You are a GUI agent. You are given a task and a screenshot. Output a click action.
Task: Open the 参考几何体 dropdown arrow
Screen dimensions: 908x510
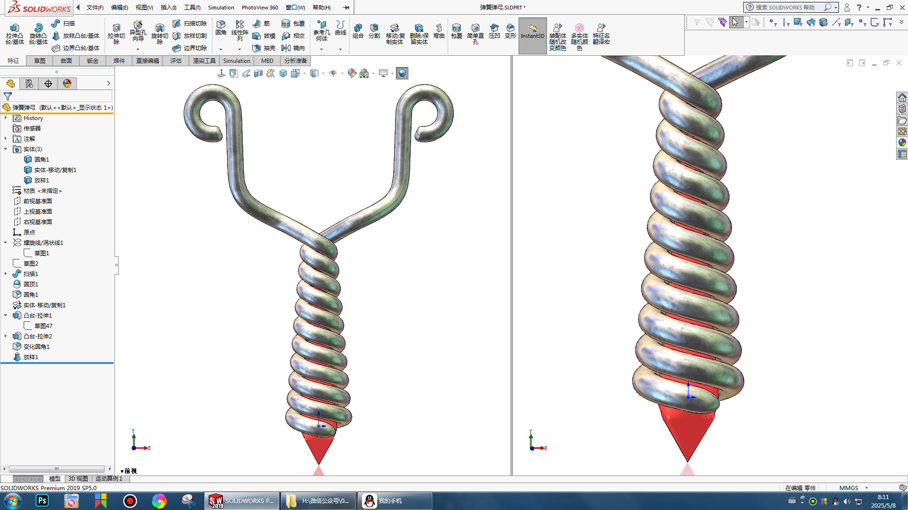click(322, 49)
